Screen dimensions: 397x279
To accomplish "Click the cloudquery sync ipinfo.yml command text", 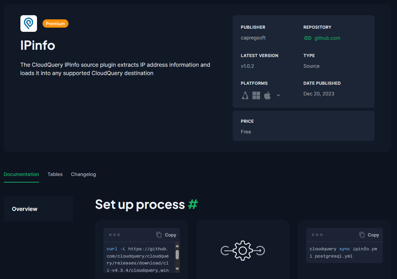I will click(343, 252).
